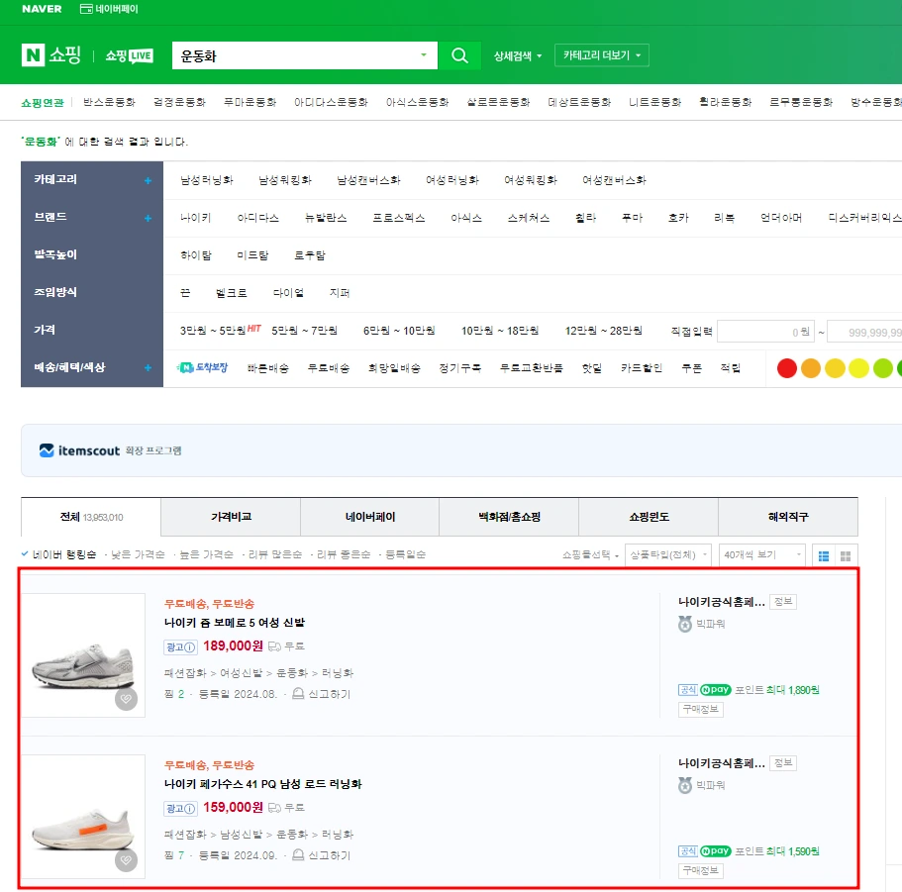Sort by 리뷰 많은순
This screenshot has width=902, height=892.
(x=274, y=554)
